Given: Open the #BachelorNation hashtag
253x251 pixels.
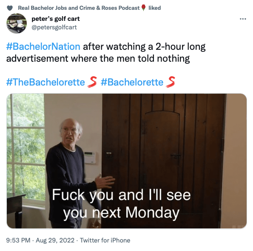Looking at the screenshot, I should pos(43,47).
